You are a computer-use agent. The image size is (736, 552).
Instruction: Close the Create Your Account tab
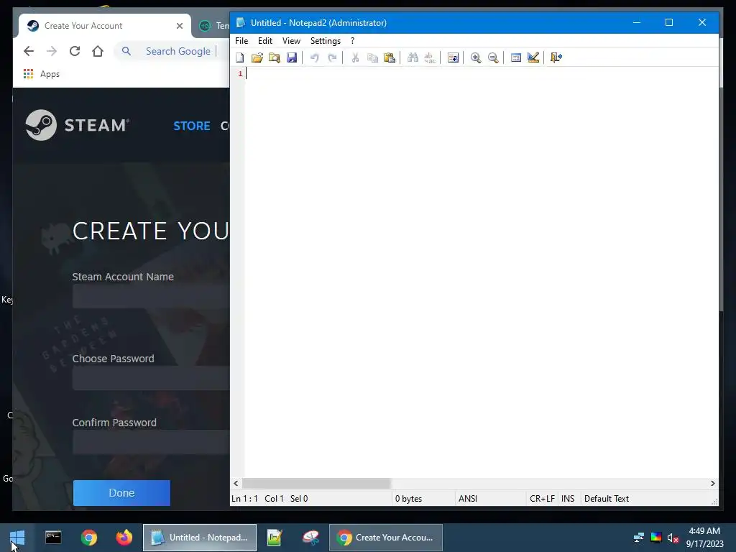179,26
